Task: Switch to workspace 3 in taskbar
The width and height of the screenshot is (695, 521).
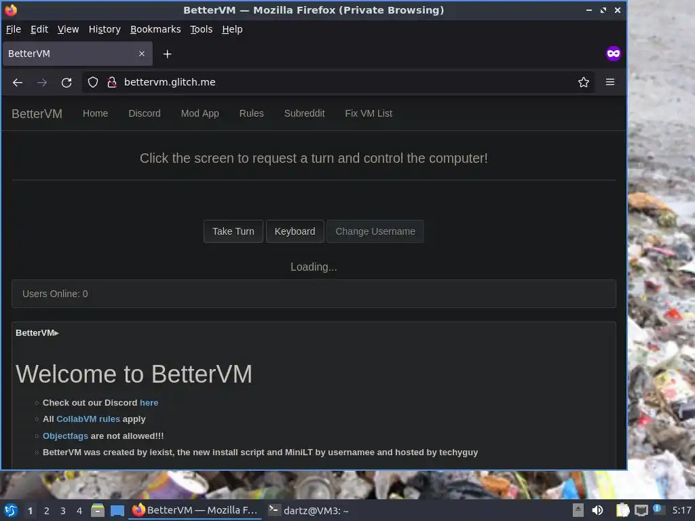Action: [x=63, y=511]
